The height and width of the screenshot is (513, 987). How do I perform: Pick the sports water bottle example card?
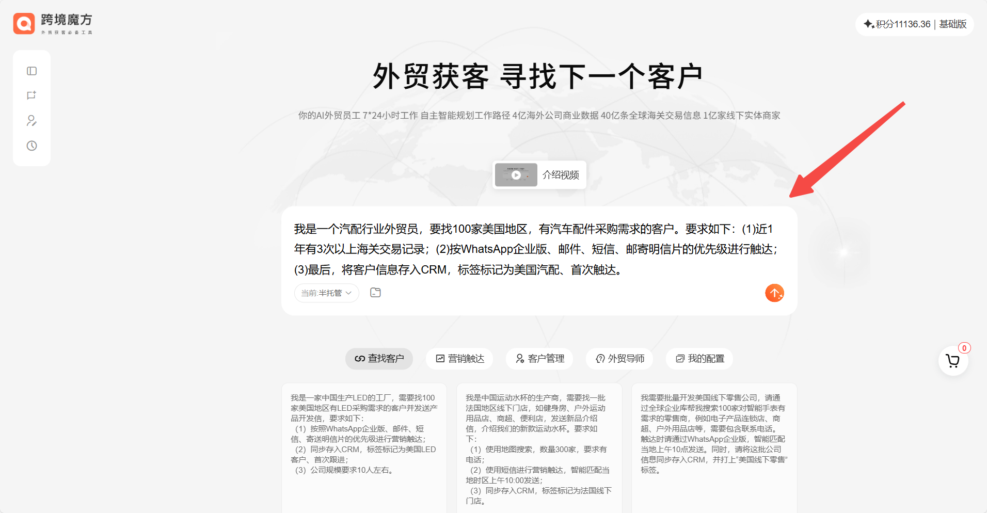[x=539, y=444]
